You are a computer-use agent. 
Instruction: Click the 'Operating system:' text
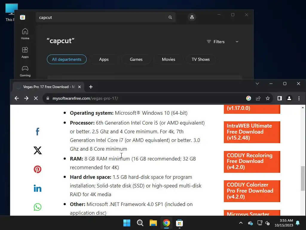tap(91, 113)
